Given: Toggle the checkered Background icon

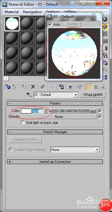Looking at the screenshot, I should coord(105,34).
